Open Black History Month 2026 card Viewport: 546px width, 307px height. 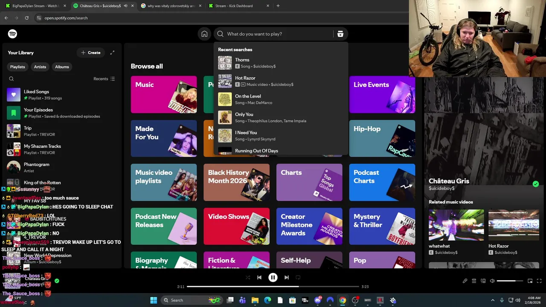237,182
